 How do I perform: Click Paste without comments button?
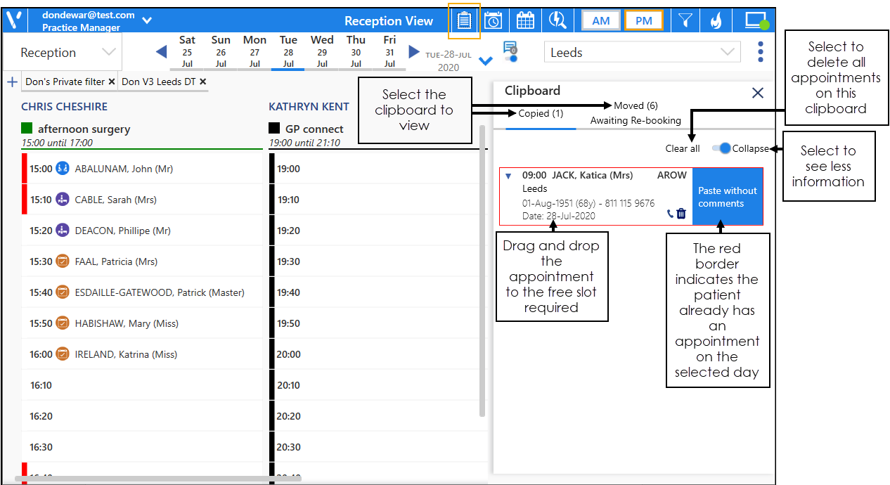[x=727, y=197]
